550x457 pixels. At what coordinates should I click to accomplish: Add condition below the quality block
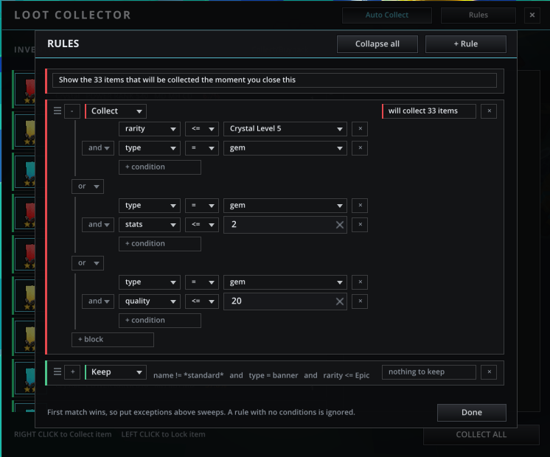pos(160,320)
